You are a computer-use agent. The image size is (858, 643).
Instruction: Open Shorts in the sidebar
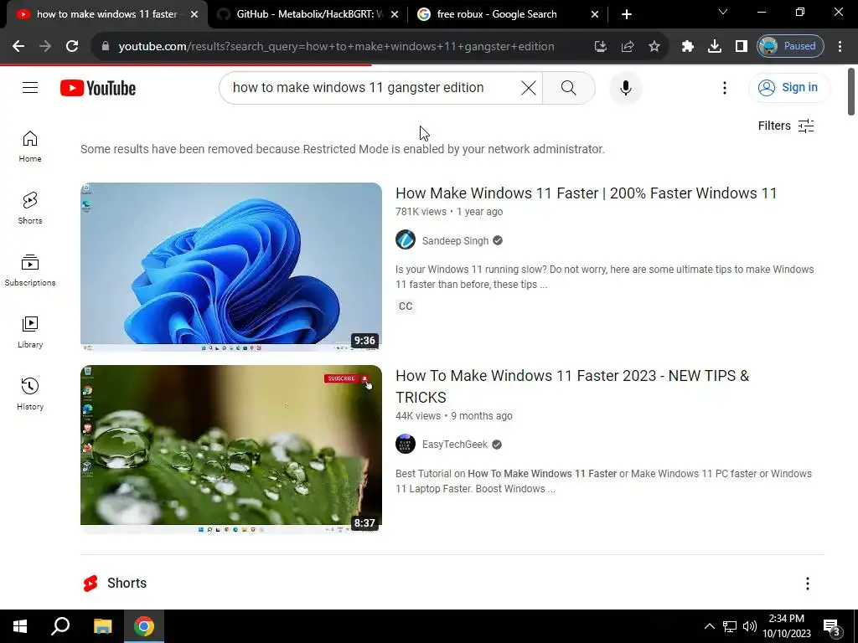pos(30,208)
